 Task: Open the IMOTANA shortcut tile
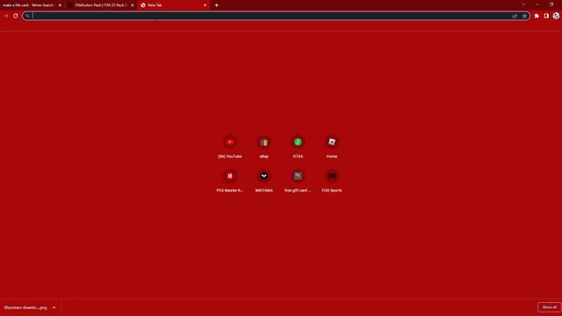pyautogui.click(x=263, y=176)
